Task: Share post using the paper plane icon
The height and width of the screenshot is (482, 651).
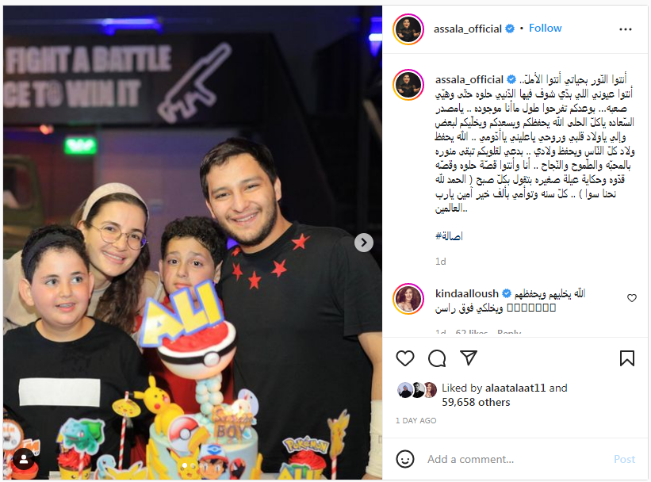Action: tap(469, 358)
